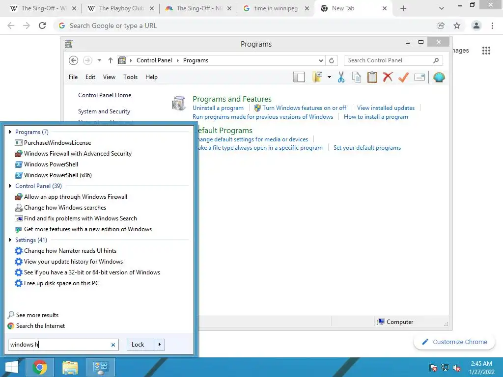Click Customize Chrome button

click(454, 342)
